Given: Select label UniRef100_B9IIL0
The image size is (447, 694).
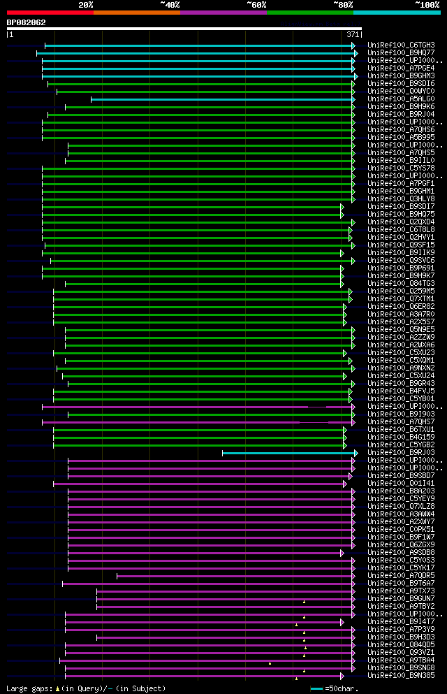Looking at the screenshot, I should pyautogui.click(x=401, y=160).
